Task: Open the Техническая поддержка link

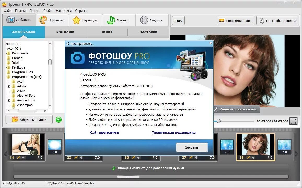Action: click(x=174, y=133)
